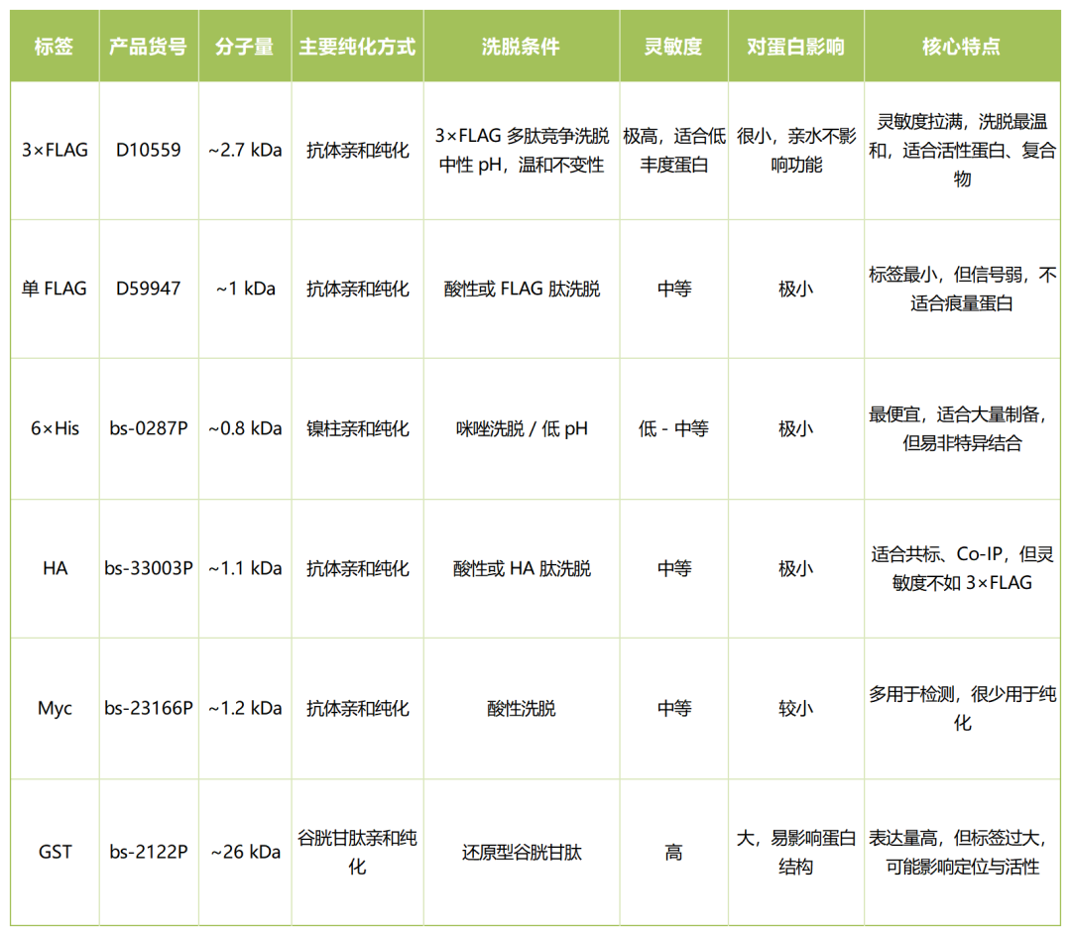Select the Myc tag cell
The image size is (1071, 936).
[55, 709]
